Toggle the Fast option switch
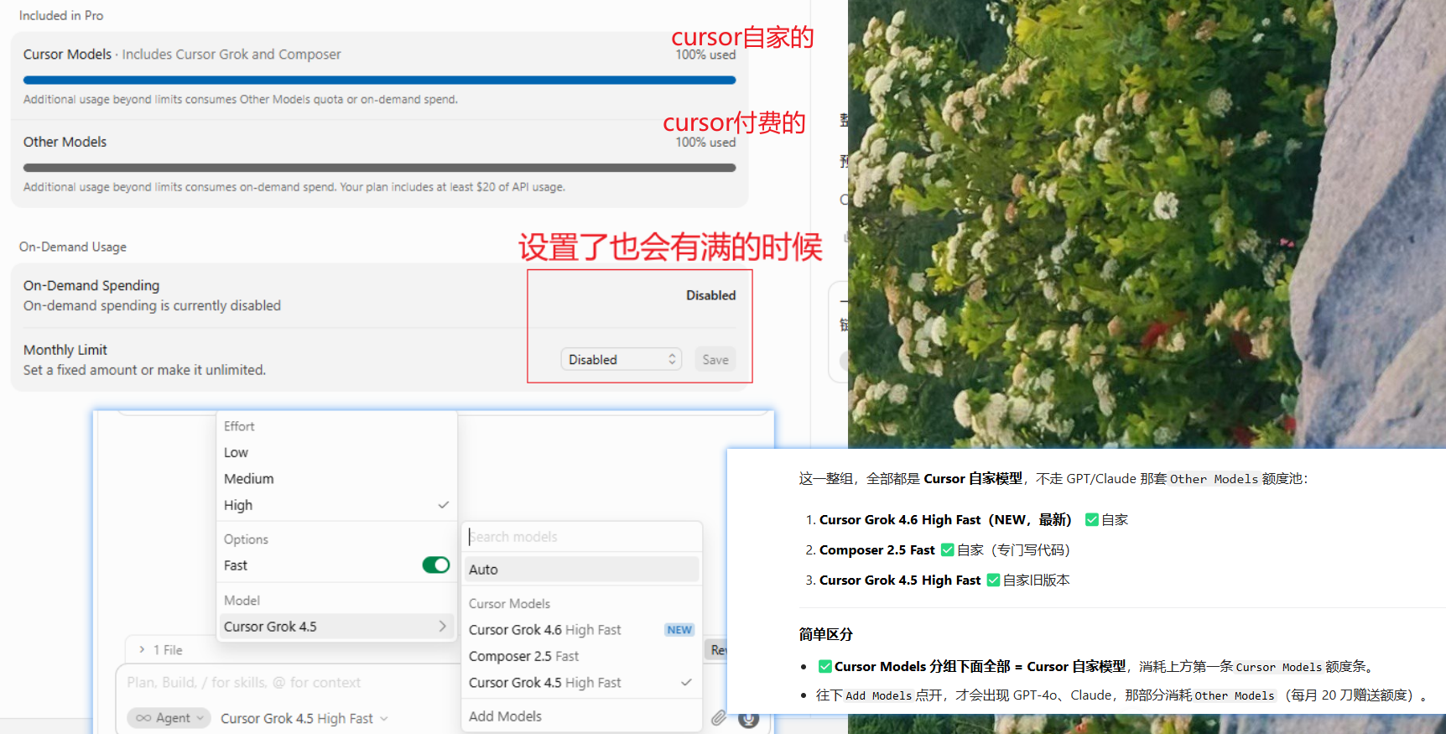 point(436,565)
